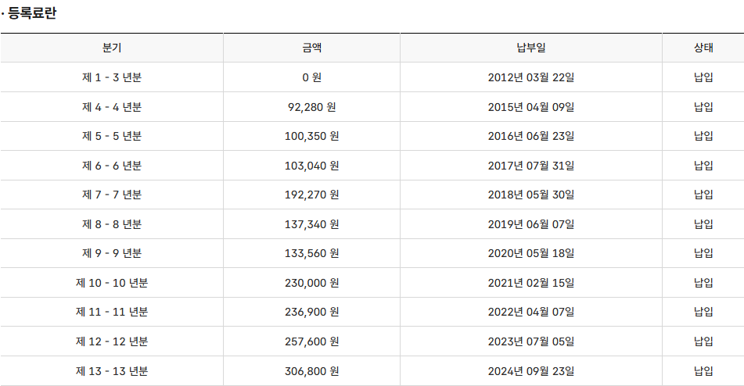Click 납입 status for 2012년 03월 22일
The image size is (744, 386).
(x=703, y=77)
